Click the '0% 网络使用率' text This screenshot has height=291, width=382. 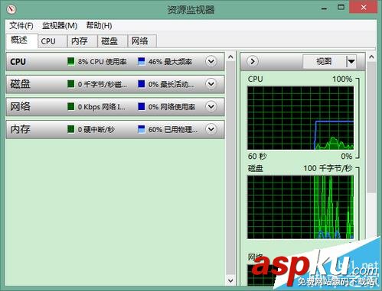(x=171, y=107)
